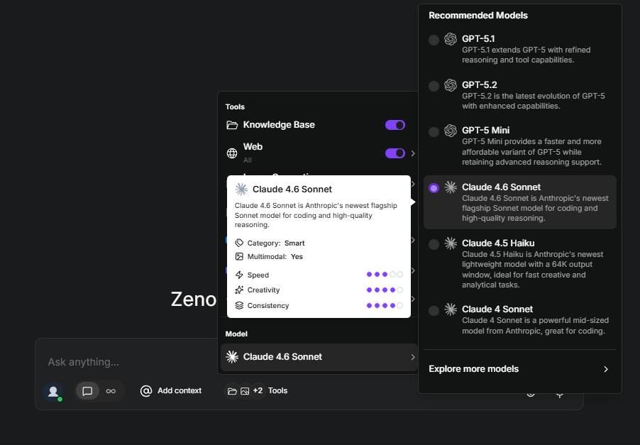Select the GPT-5 Mini radio button

pyautogui.click(x=434, y=131)
